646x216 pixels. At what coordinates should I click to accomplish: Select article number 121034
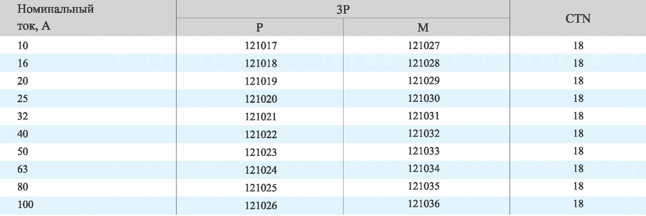(x=424, y=169)
